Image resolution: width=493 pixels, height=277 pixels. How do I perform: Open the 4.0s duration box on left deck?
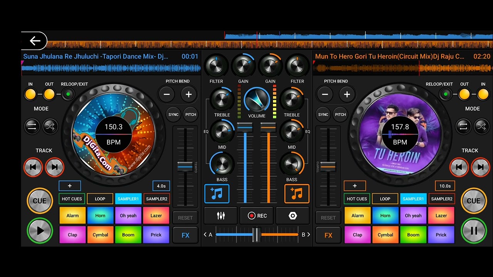tap(161, 186)
